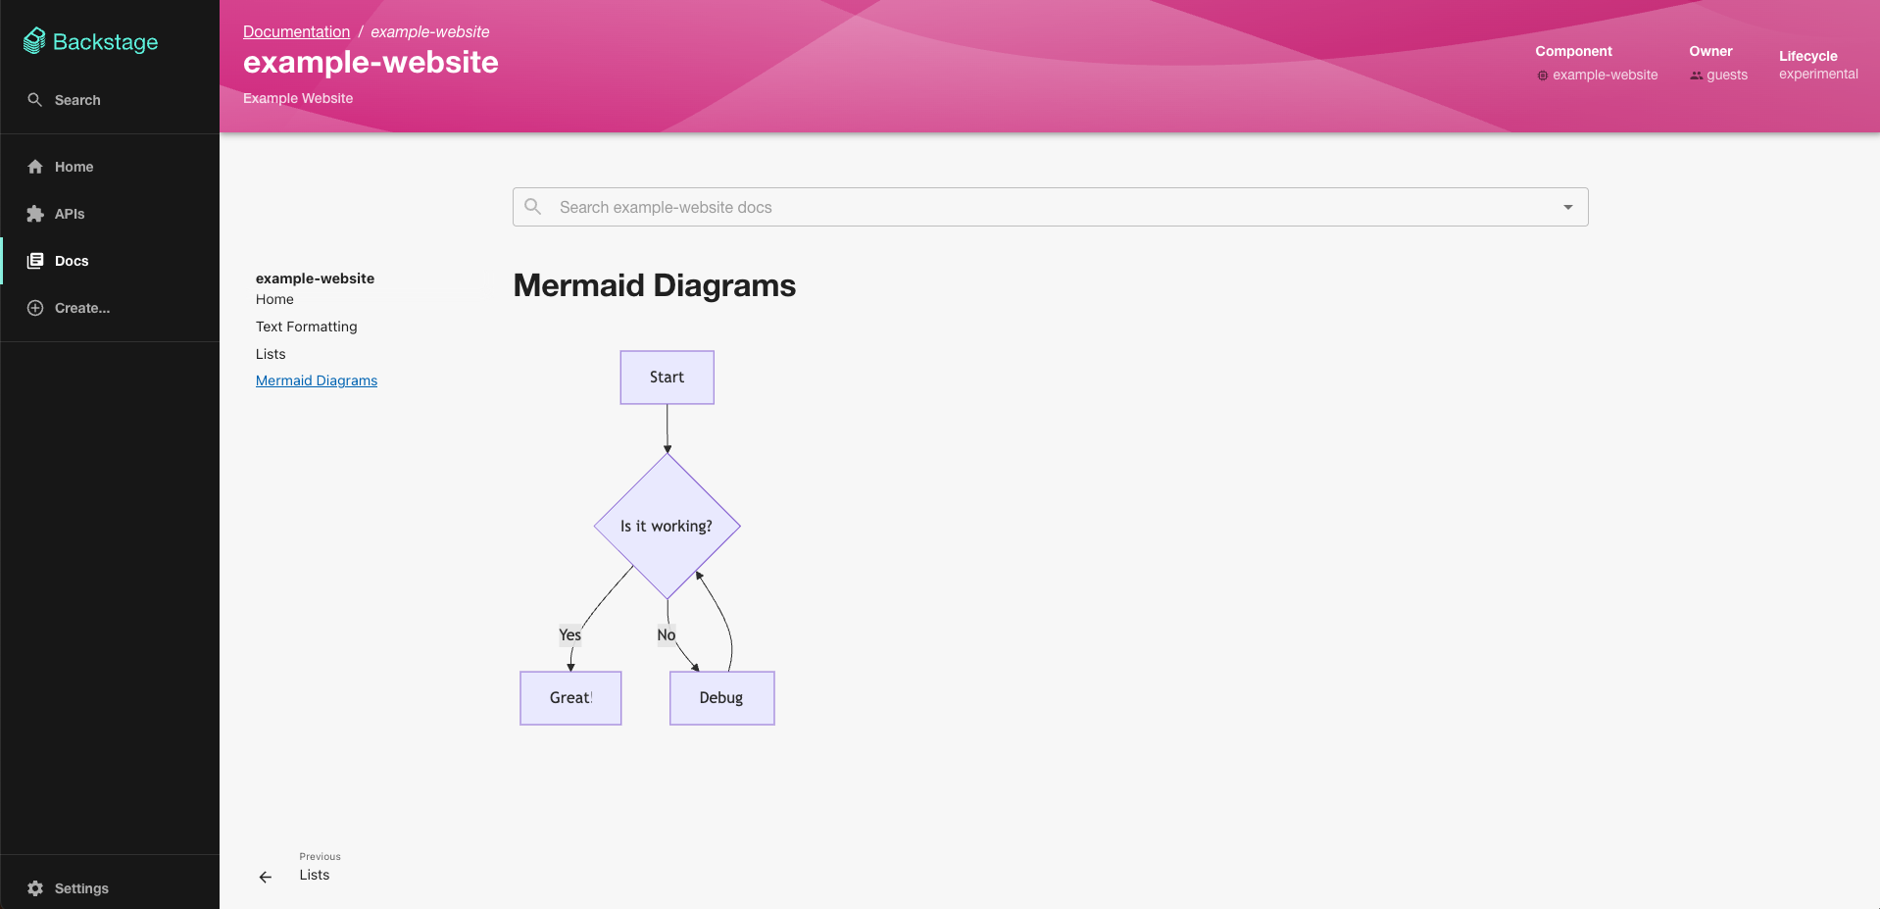Click the Debug node in the flowchart
This screenshot has height=909, width=1880.
tap(721, 698)
